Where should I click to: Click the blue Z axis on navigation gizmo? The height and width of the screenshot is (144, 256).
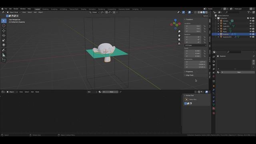pos(175,20)
